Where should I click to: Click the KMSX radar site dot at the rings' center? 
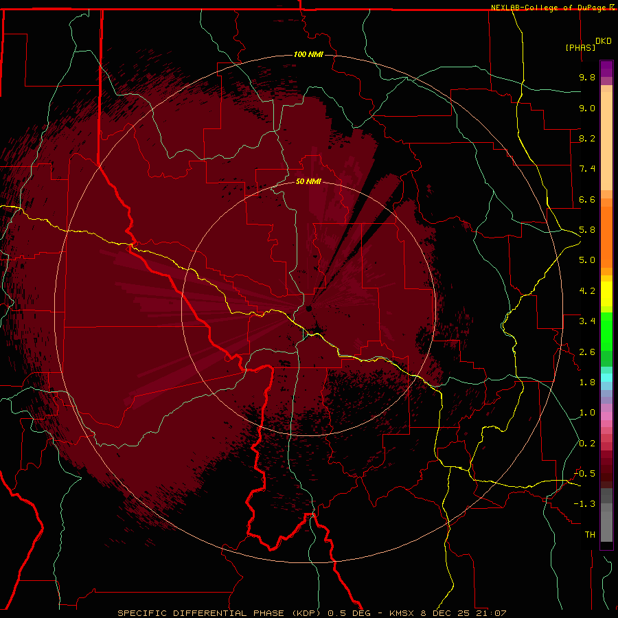click(x=308, y=308)
